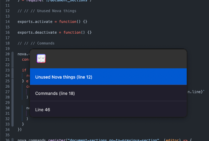Viewport: 209px width, 141px height.
Task: Click line number 36 in the gutter
Action: pyautogui.click(x=7, y=140)
